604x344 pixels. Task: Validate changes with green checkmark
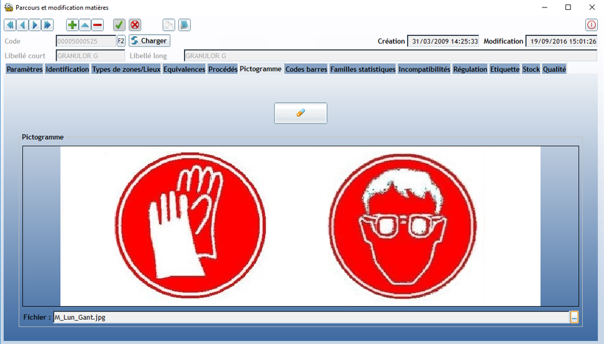pos(119,25)
